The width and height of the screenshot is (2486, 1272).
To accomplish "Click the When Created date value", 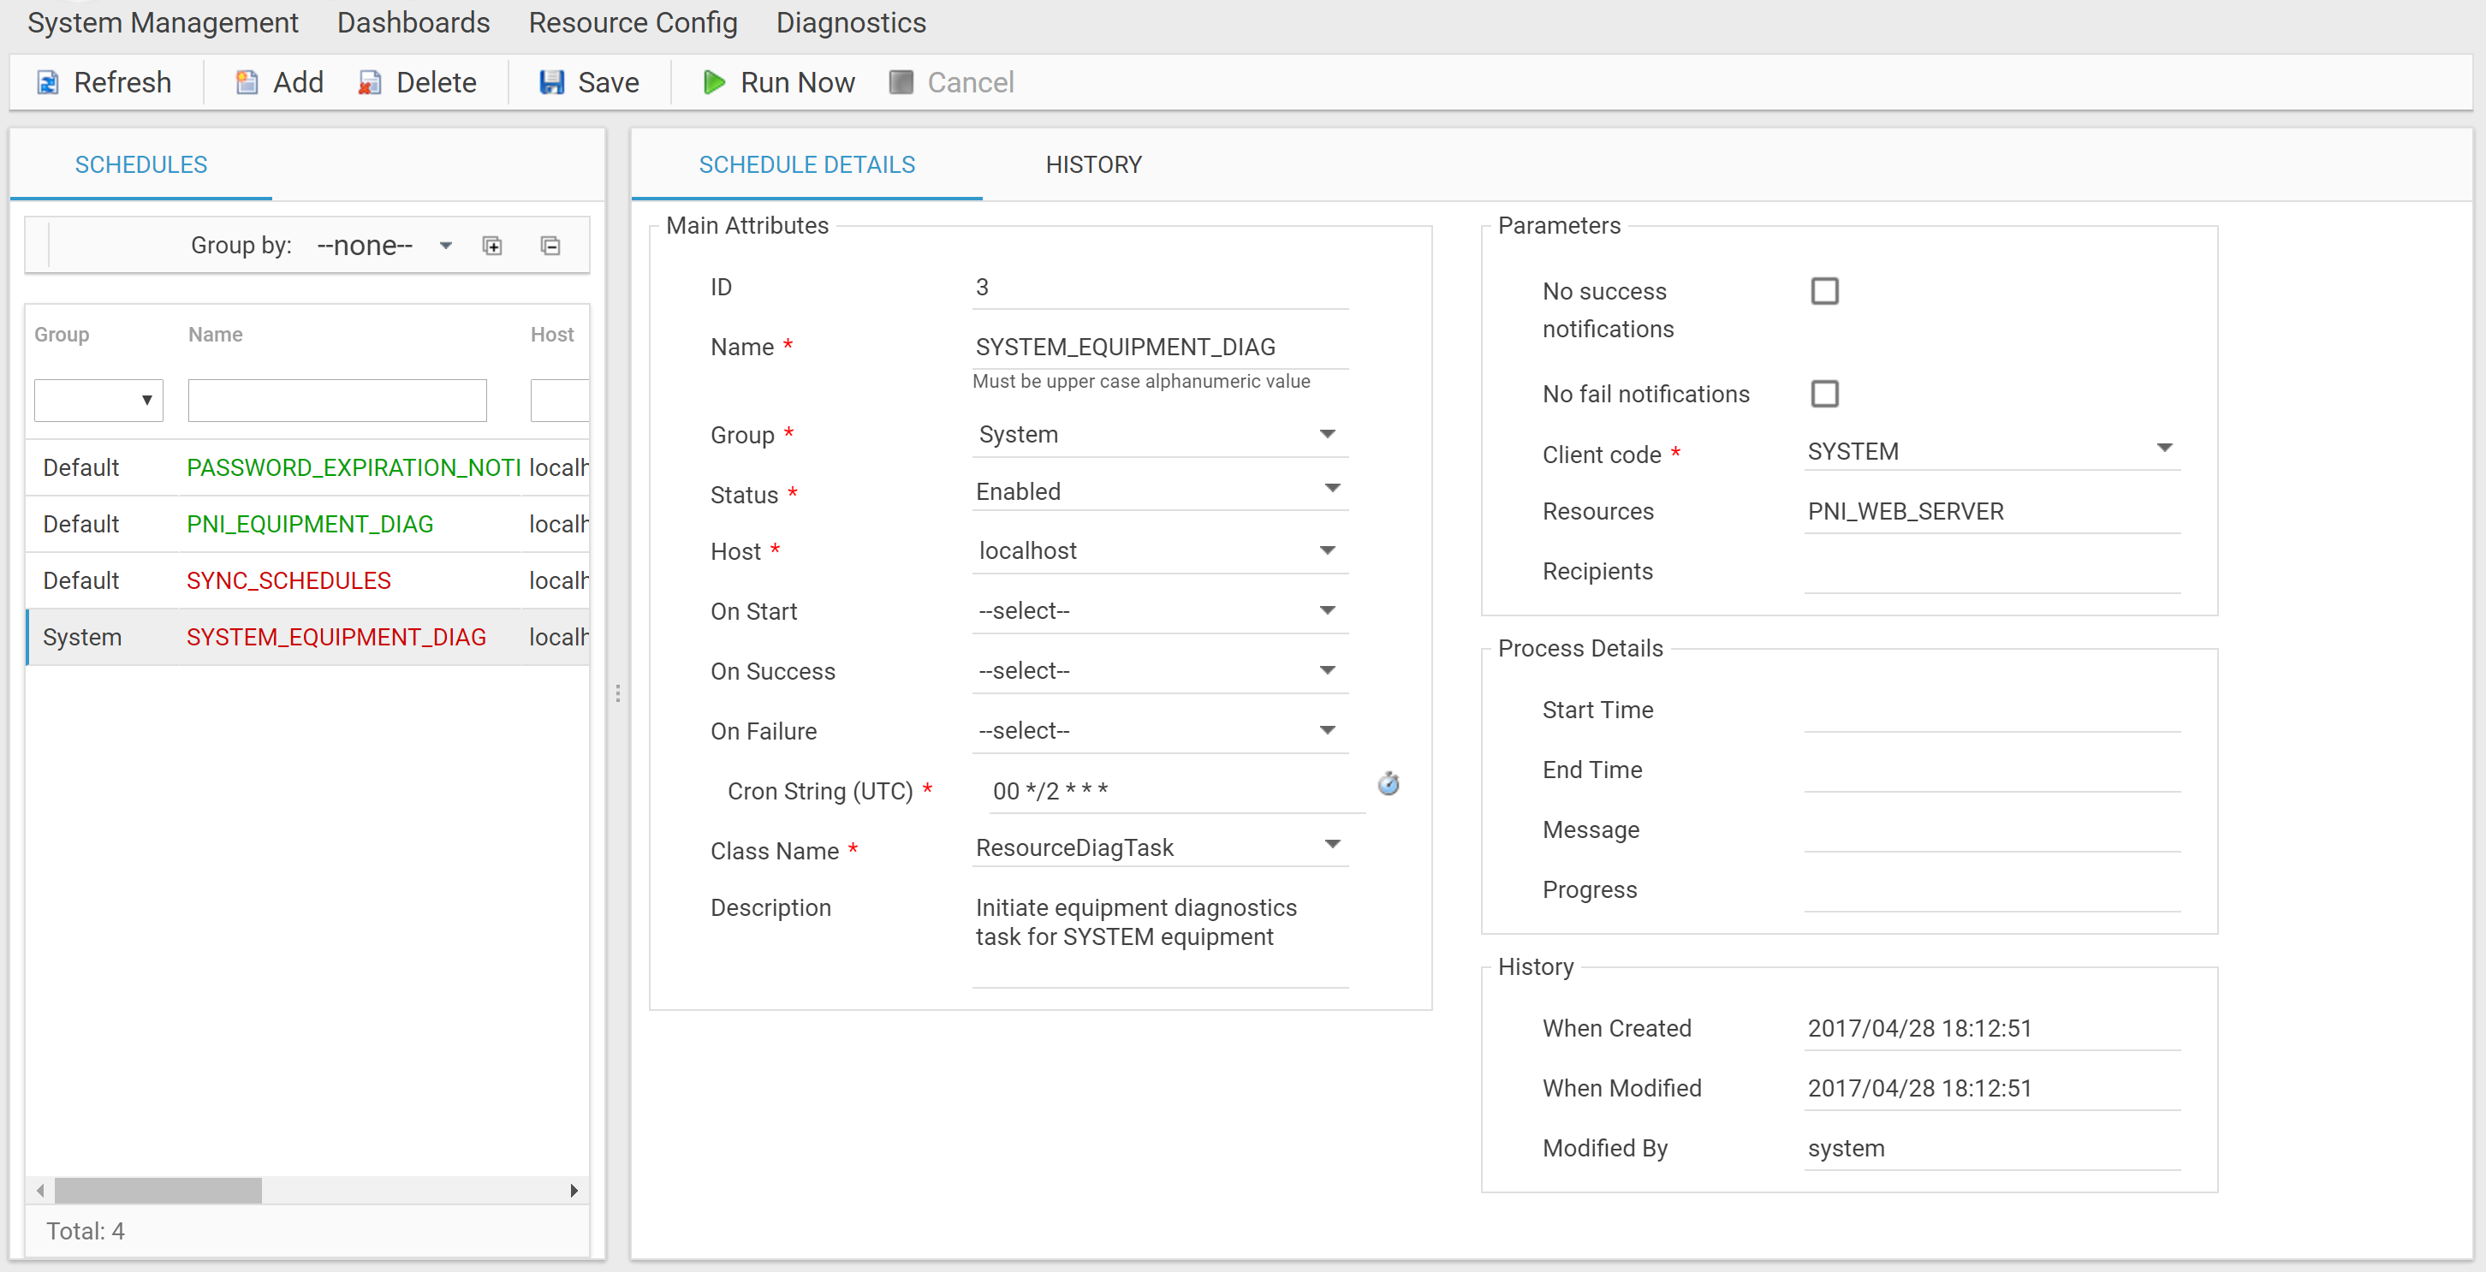I will coord(1918,1029).
